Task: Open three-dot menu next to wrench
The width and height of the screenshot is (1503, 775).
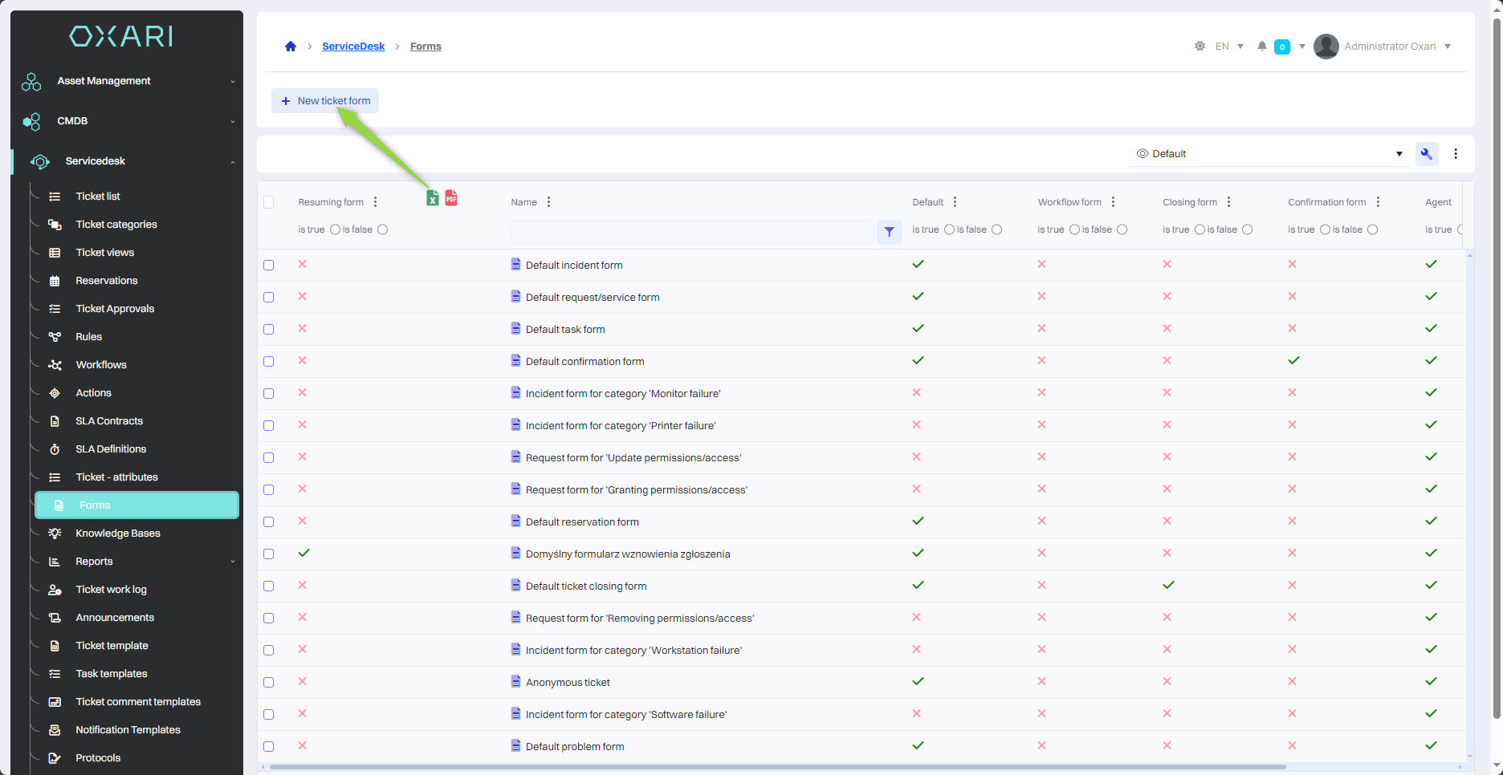Action: [1456, 154]
